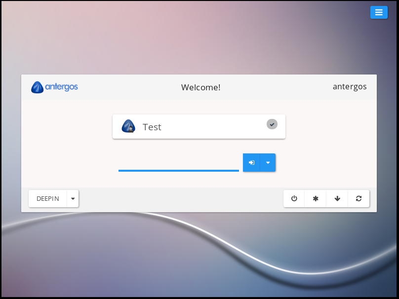Open session list caret beside DEEPIN
The width and height of the screenshot is (399, 299).
pyautogui.click(x=73, y=199)
